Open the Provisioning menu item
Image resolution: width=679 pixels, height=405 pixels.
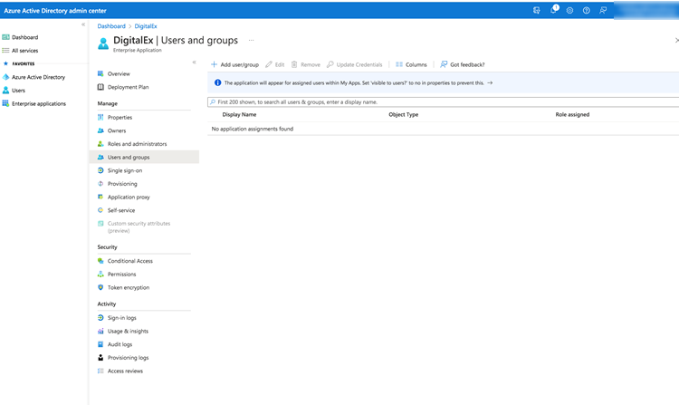(122, 184)
